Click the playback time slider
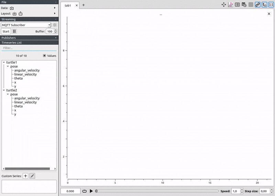Screen dimensions: 275x196 (157, 191)
